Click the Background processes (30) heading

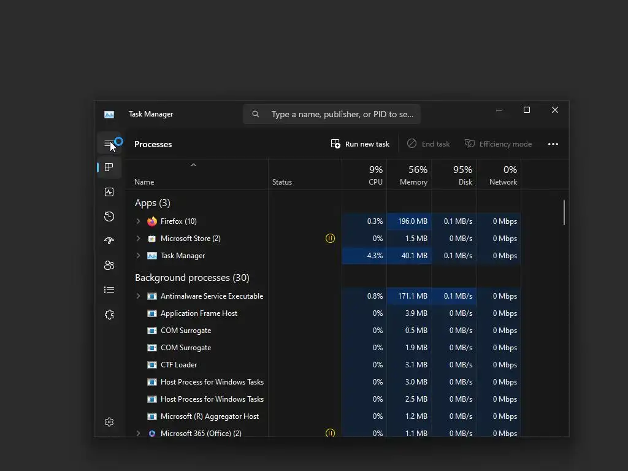click(192, 278)
